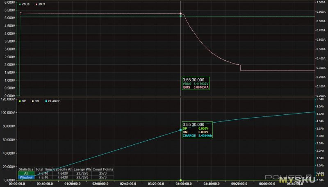The width and height of the screenshot is (328, 187).
Task: Click the lower tooltip showing CHARGE 3.4054Ah
Action: 197,130
